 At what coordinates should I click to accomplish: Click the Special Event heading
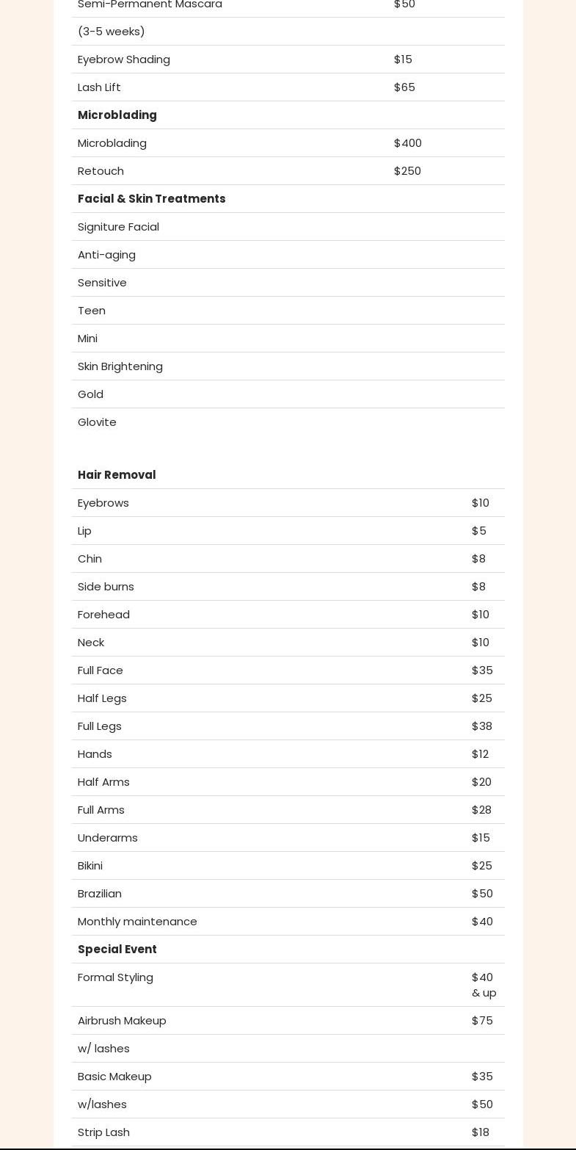(x=117, y=950)
